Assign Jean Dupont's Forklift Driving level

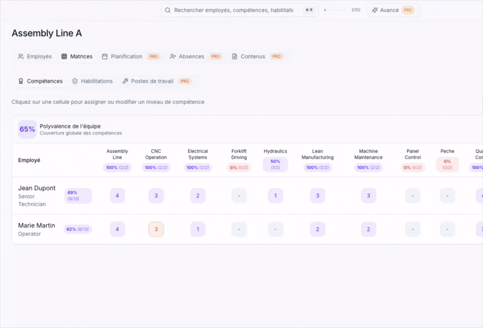(x=239, y=196)
